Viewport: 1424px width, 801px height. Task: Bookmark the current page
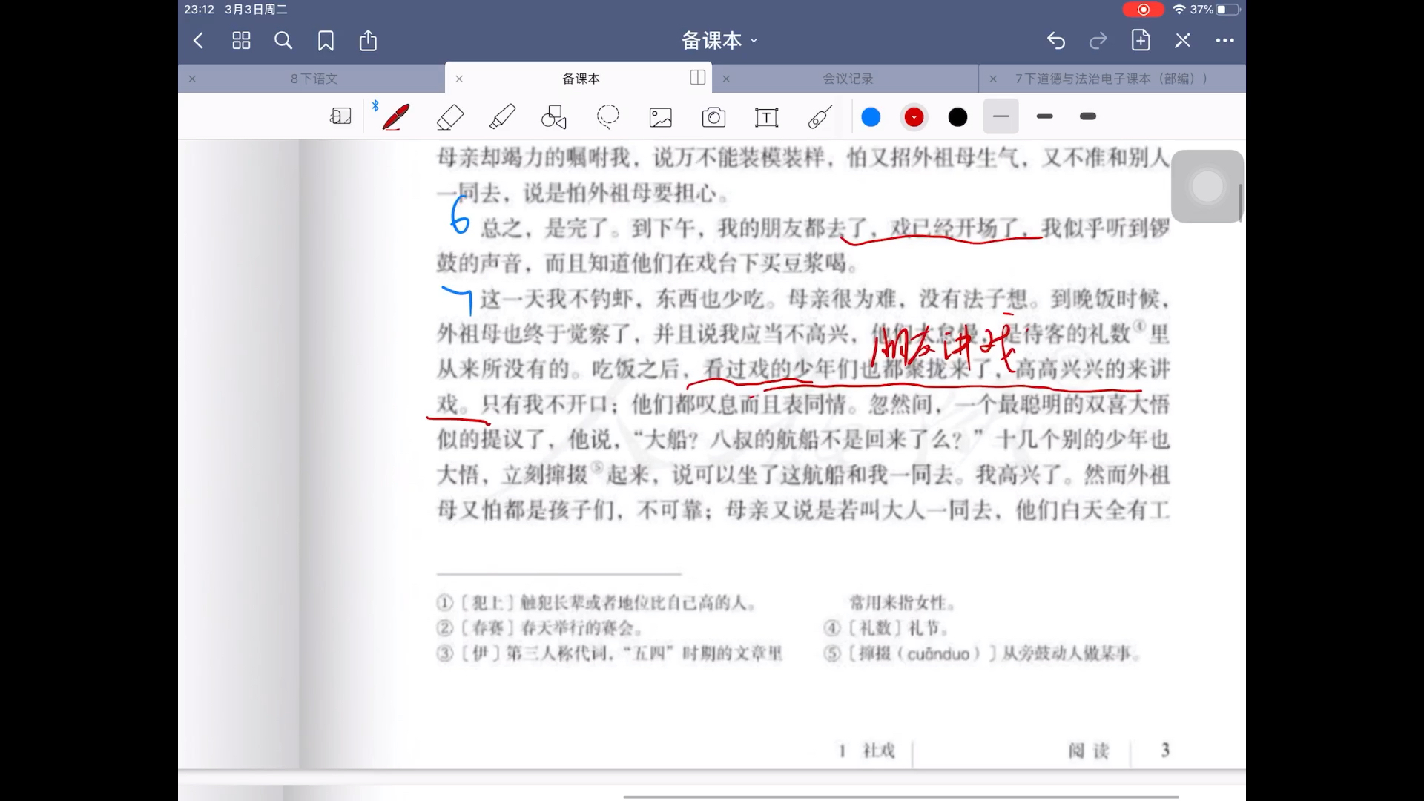coord(326,40)
